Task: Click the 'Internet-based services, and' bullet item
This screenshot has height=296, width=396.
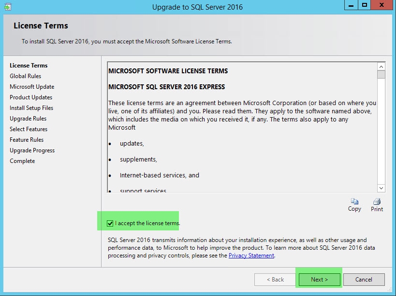Action: [160, 175]
